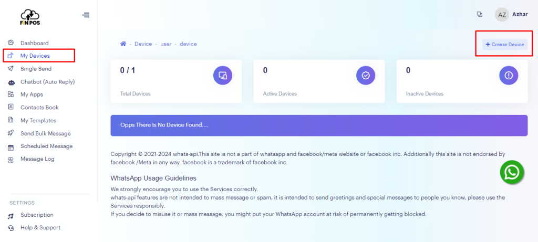Click the Device breadcrumb link
The height and width of the screenshot is (242, 538).
point(143,44)
